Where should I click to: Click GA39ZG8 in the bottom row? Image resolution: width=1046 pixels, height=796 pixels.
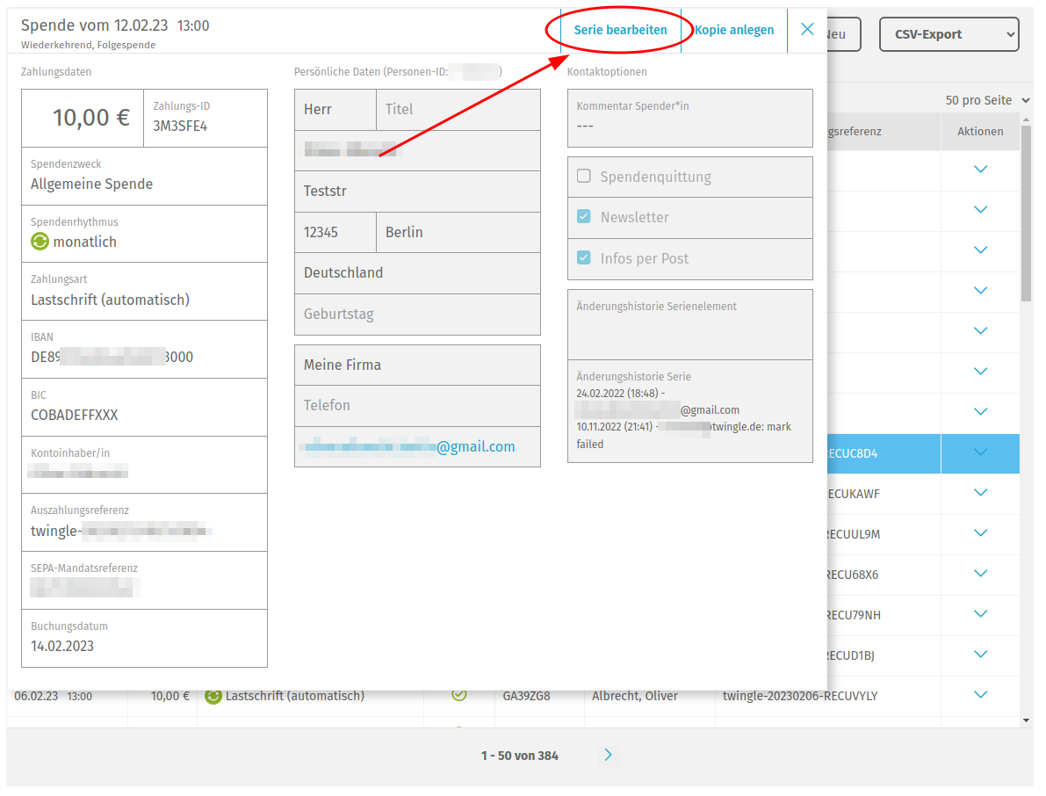pos(526,696)
